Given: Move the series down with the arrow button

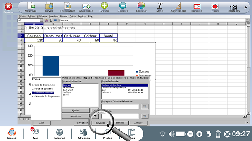Looking at the screenshot, I should [95, 116].
